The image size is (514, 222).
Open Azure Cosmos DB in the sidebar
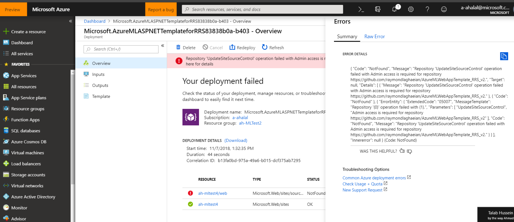(29, 142)
